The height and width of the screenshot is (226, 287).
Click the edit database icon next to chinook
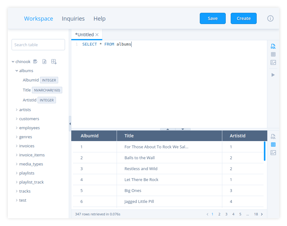point(35,61)
